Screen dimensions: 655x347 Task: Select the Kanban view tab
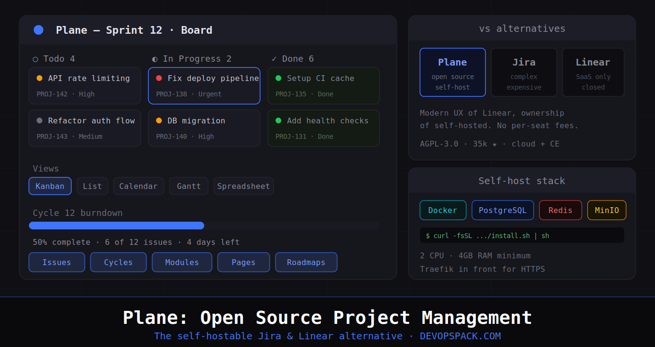[50, 186]
